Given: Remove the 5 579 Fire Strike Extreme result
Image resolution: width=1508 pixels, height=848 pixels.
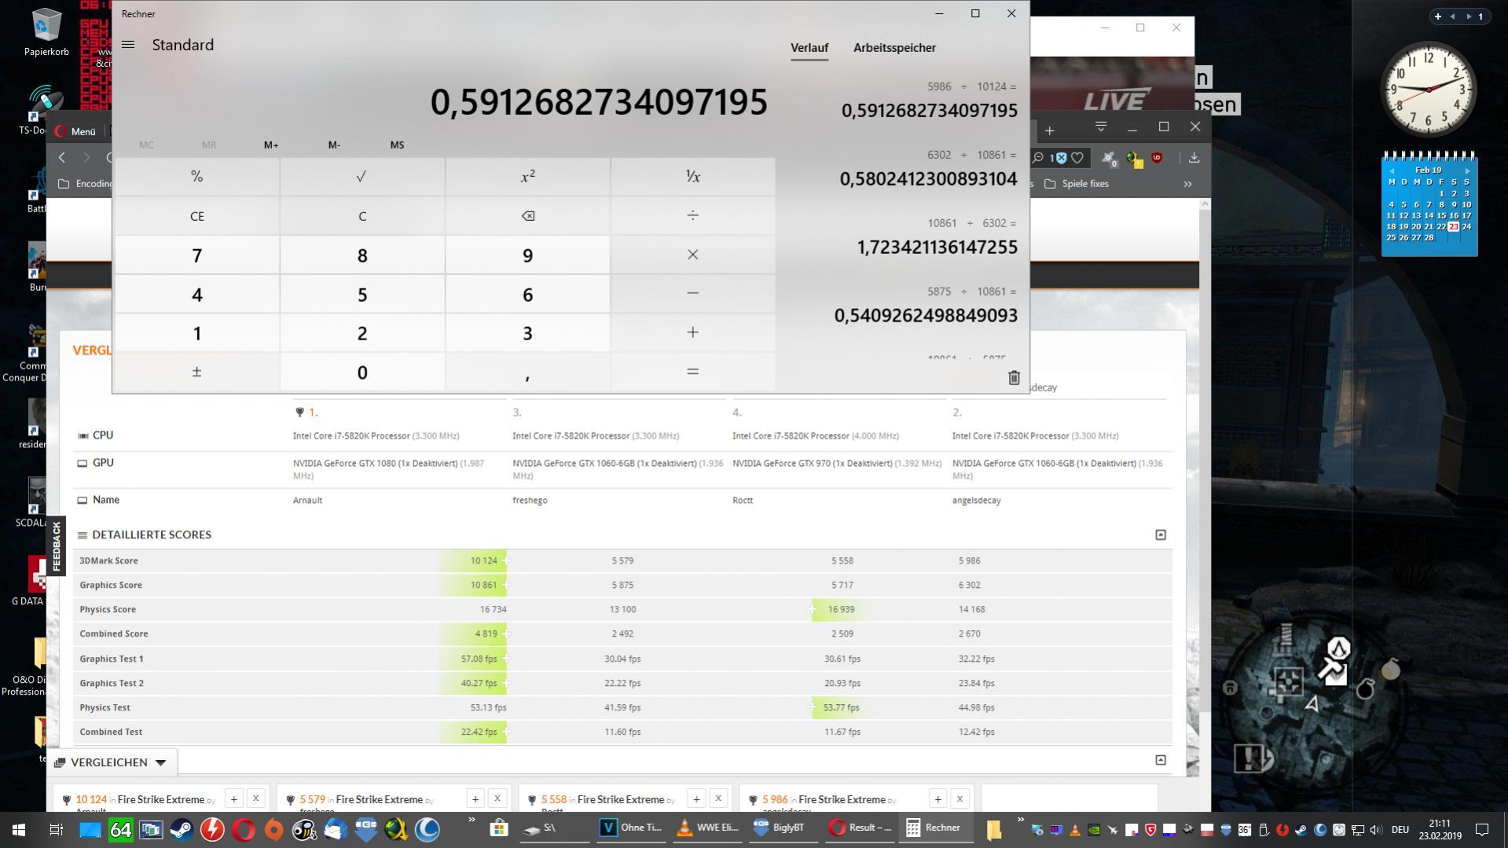Looking at the screenshot, I should [497, 798].
